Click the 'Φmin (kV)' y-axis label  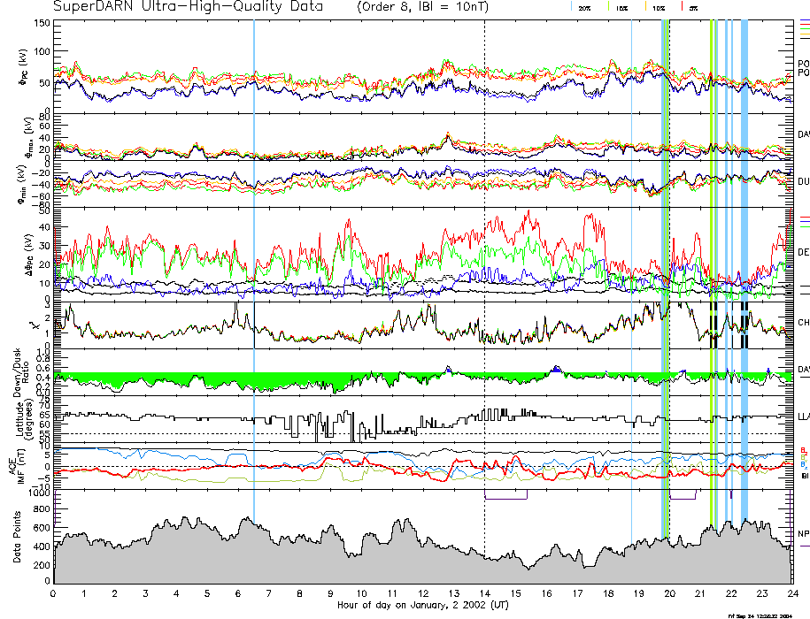[23, 184]
